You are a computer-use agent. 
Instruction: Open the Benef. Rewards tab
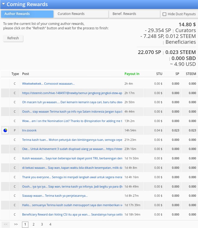click(134, 14)
